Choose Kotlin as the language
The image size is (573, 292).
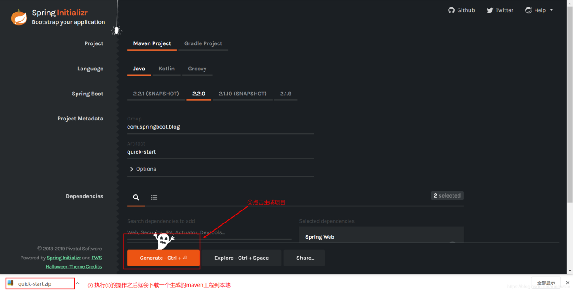(x=167, y=69)
